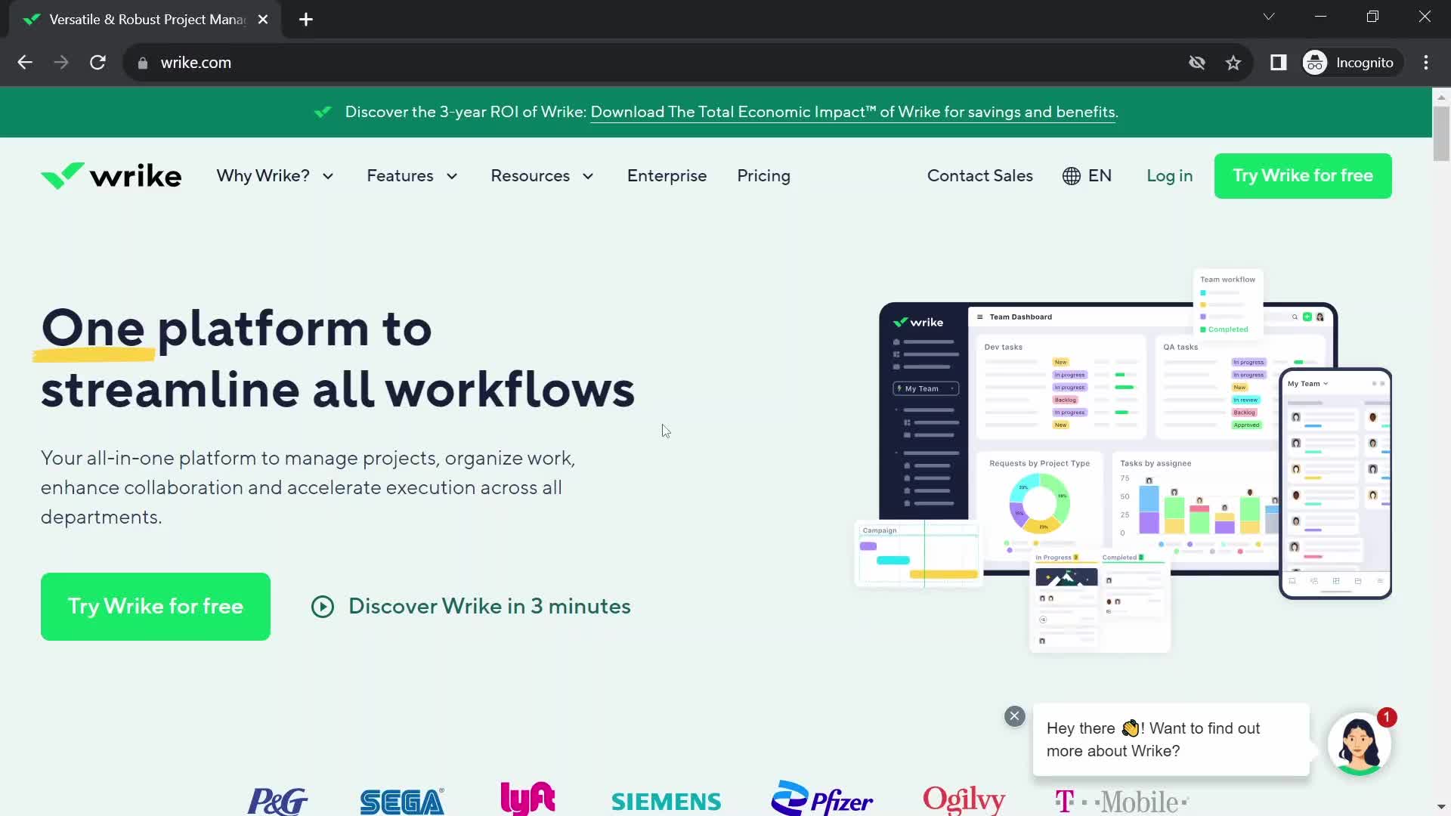Click the Pfizer logo

[x=821, y=799]
